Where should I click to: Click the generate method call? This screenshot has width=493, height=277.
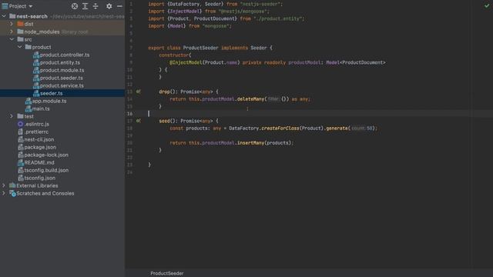[x=337, y=128]
